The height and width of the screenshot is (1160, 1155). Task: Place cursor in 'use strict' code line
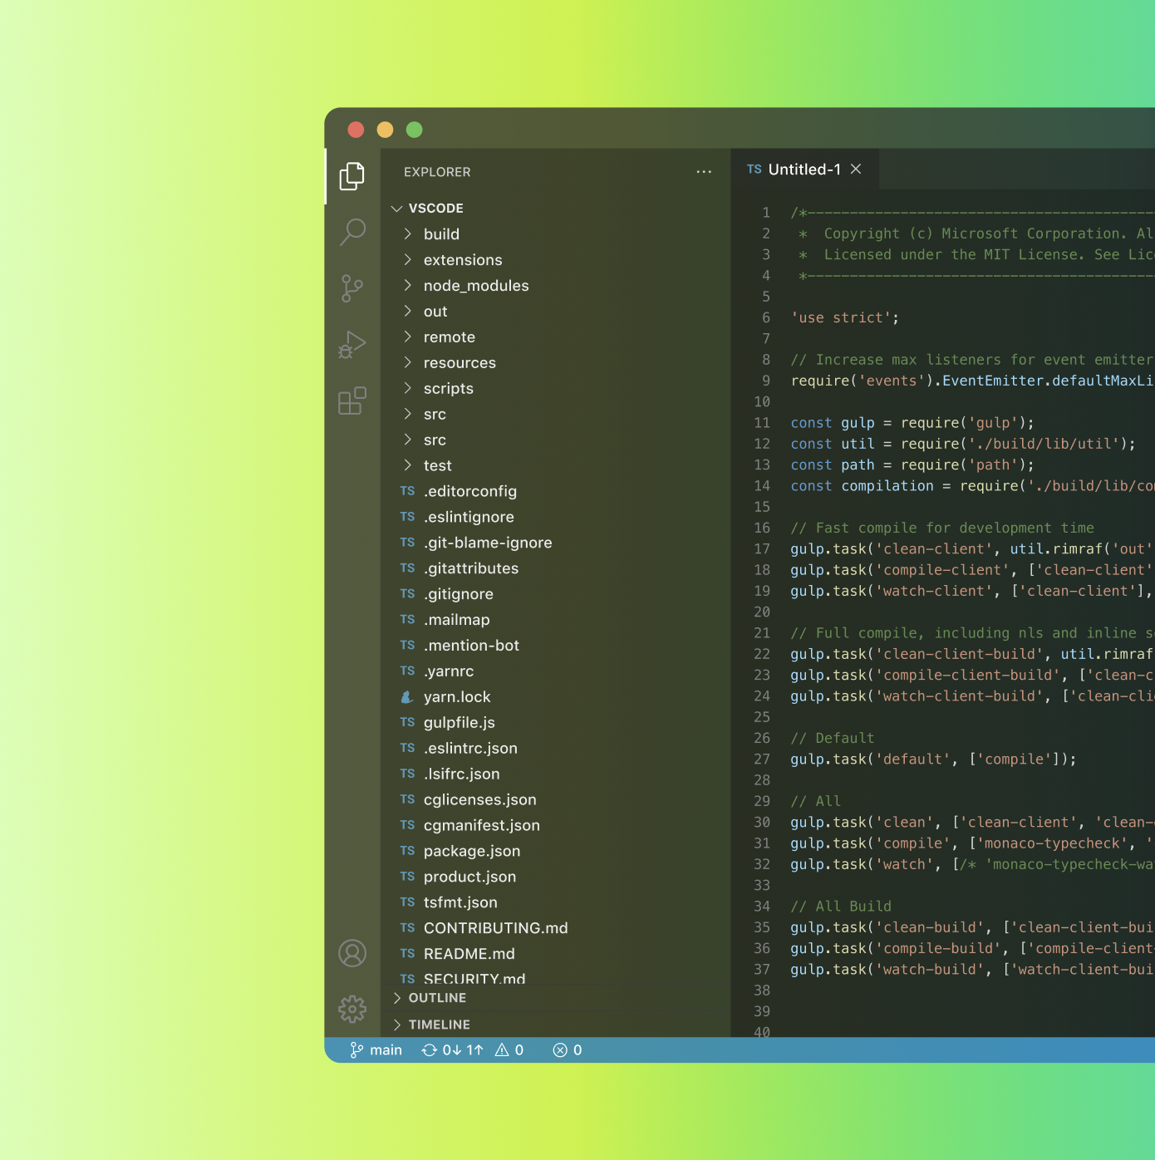tap(845, 318)
